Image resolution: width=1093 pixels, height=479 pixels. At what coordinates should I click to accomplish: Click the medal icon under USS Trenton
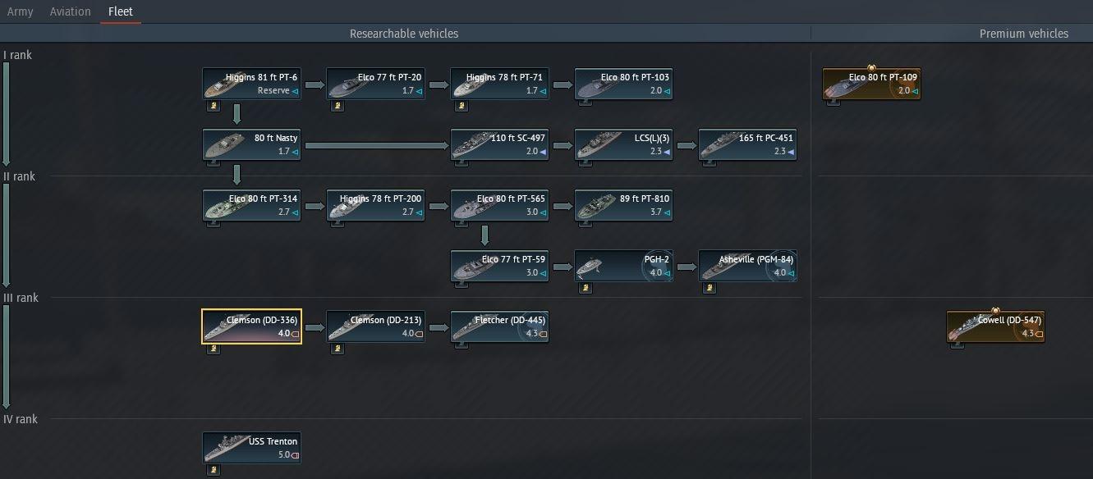[213, 469]
